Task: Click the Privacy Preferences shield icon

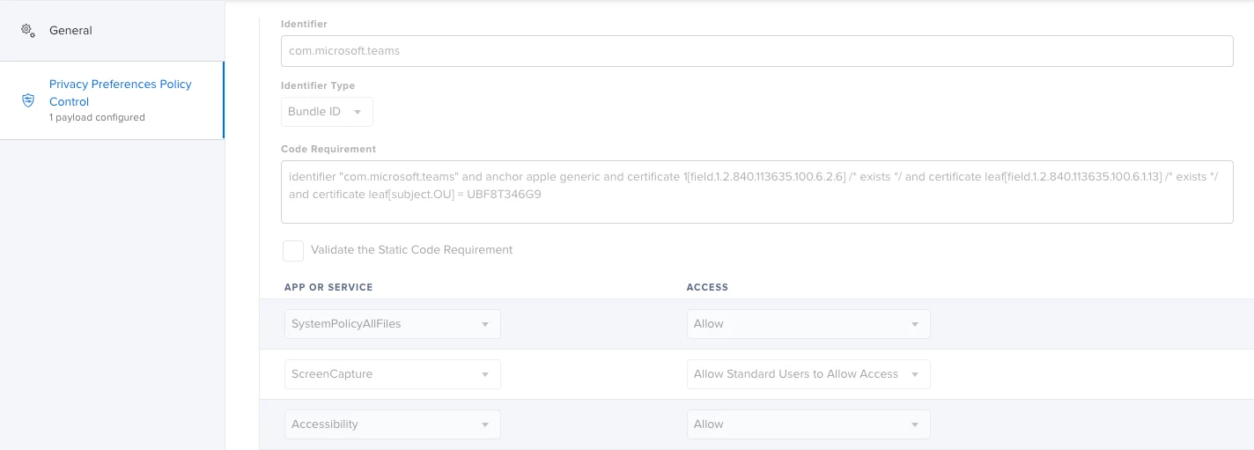Action: 28,100
